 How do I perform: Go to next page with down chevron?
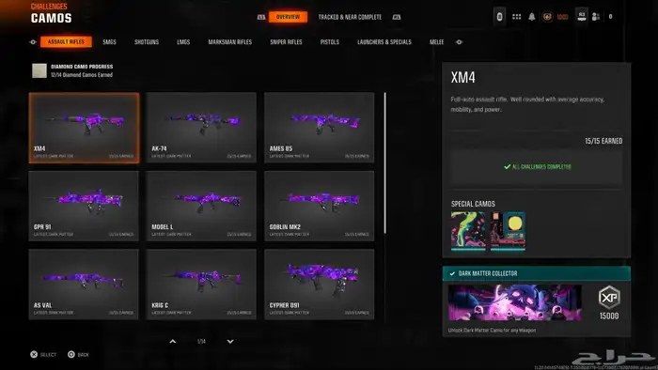pyautogui.click(x=230, y=342)
